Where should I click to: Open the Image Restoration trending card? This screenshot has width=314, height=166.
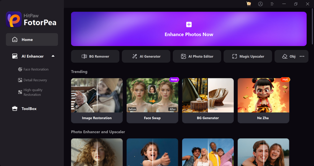click(97, 101)
